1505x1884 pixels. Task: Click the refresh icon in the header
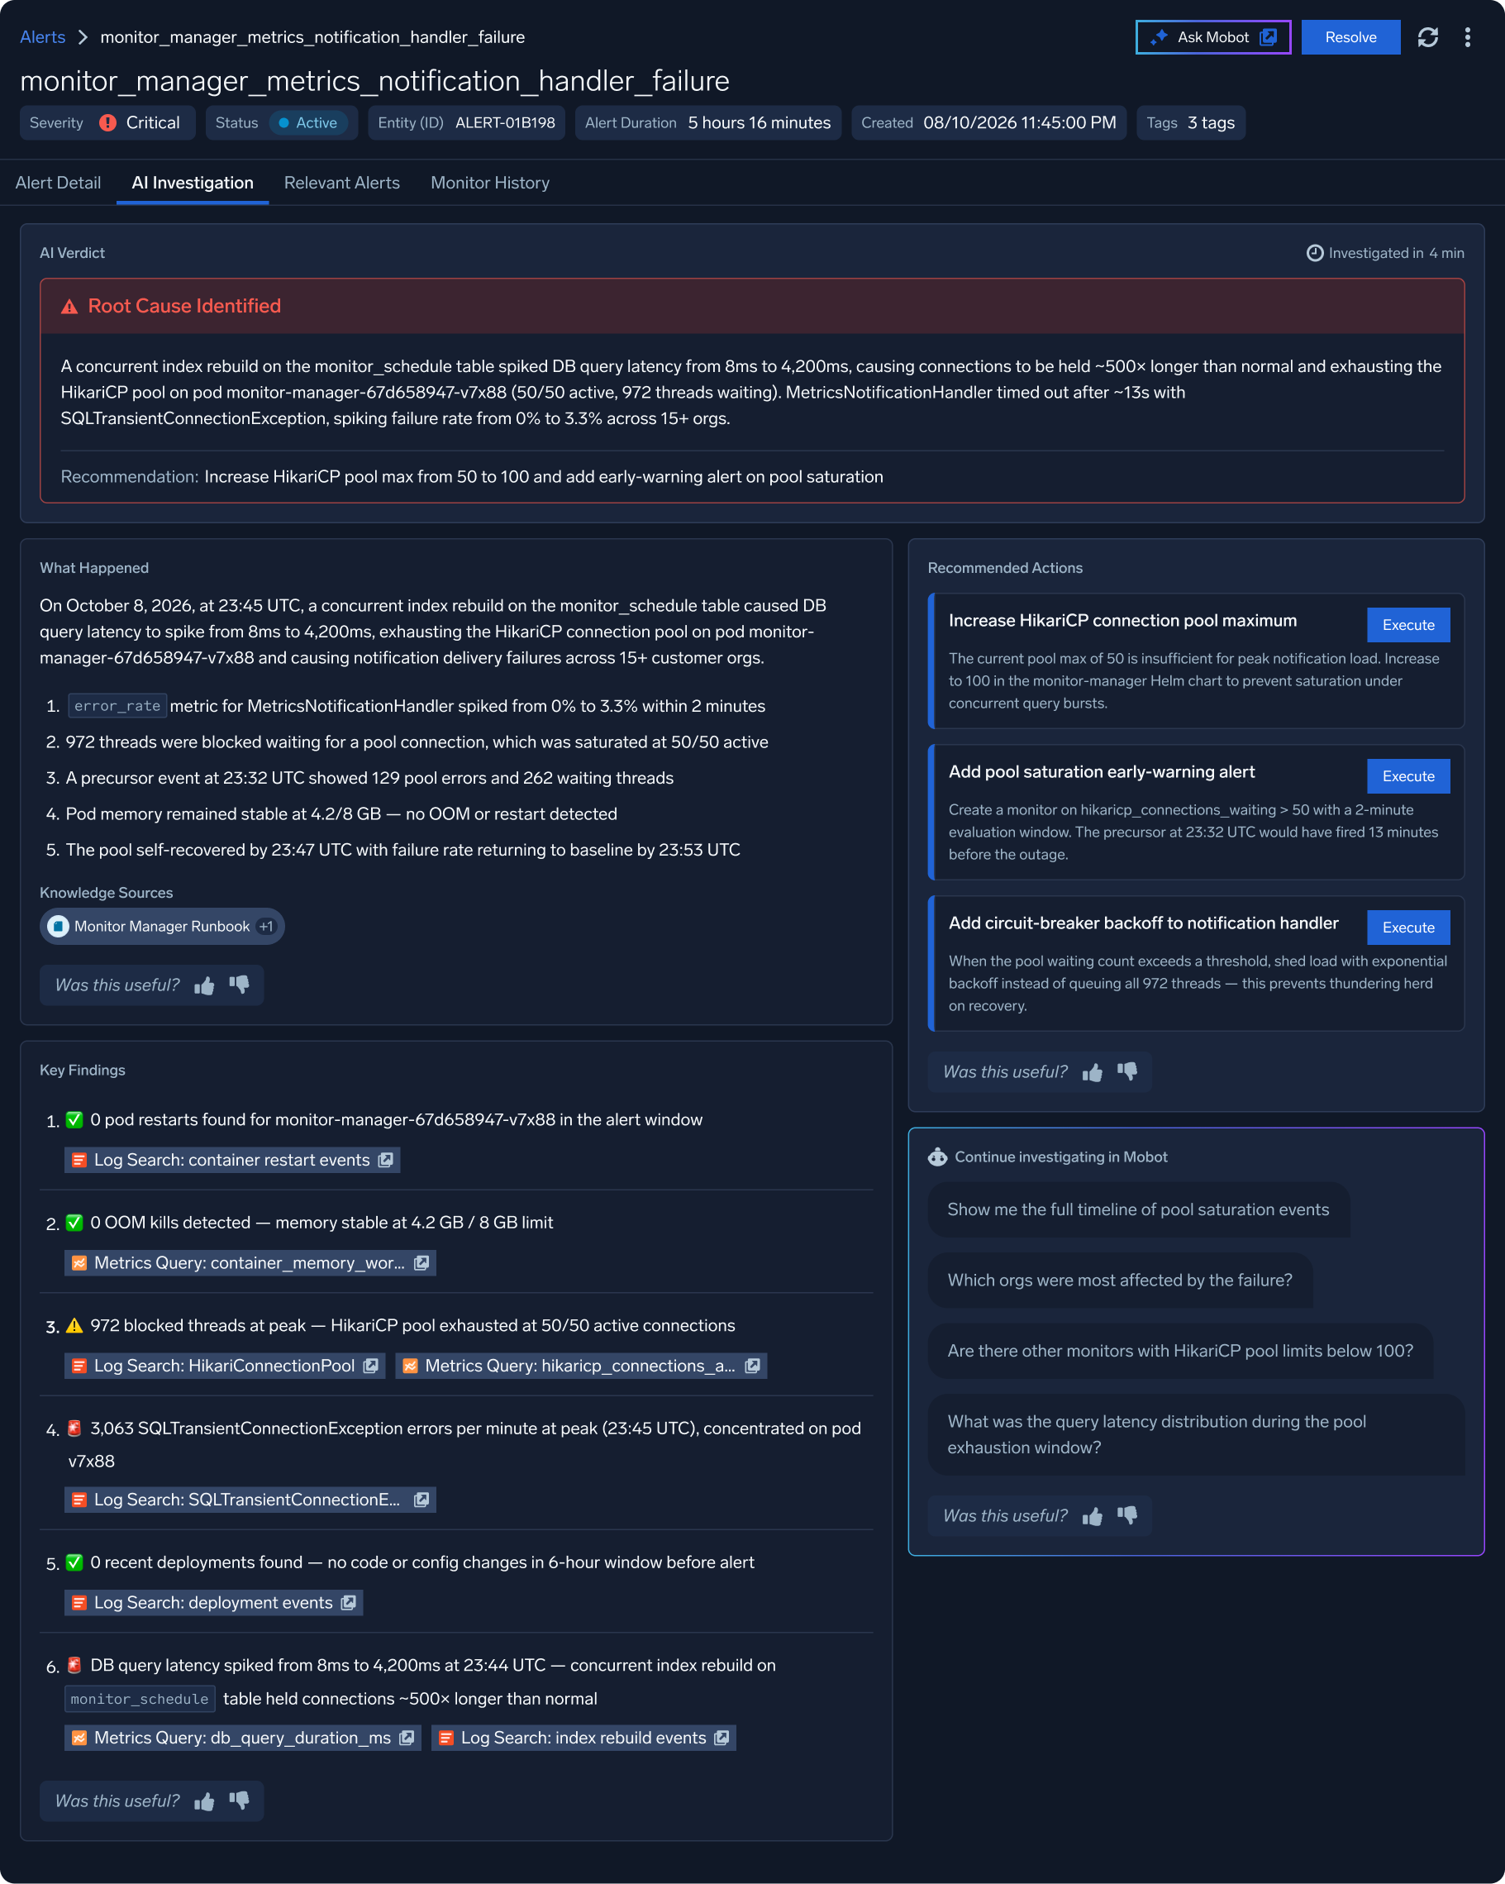(x=1427, y=37)
